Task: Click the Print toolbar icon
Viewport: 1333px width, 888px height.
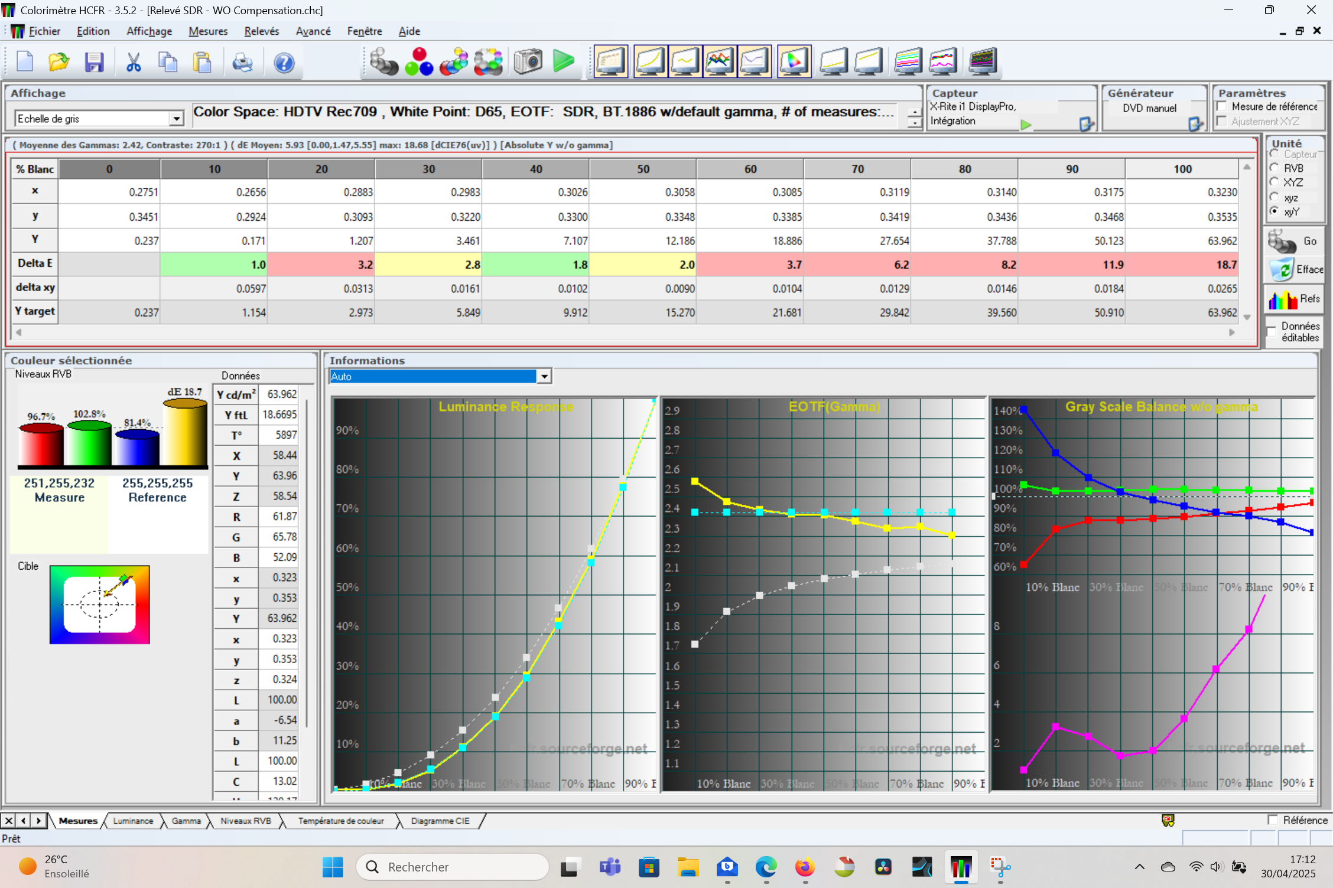Action: coord(242,62)
